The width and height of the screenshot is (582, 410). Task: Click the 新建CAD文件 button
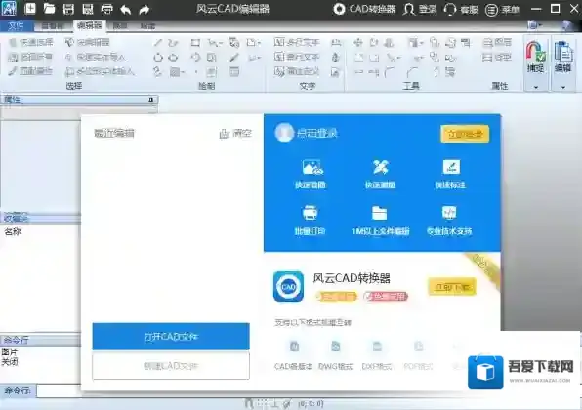[171, 366]
